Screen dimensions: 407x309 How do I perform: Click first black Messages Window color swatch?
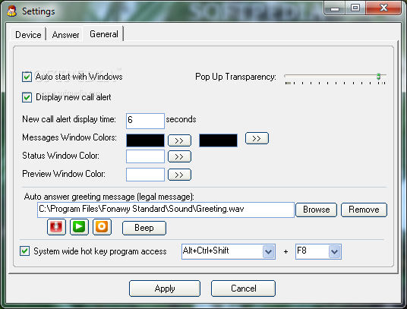click(145, 140)
